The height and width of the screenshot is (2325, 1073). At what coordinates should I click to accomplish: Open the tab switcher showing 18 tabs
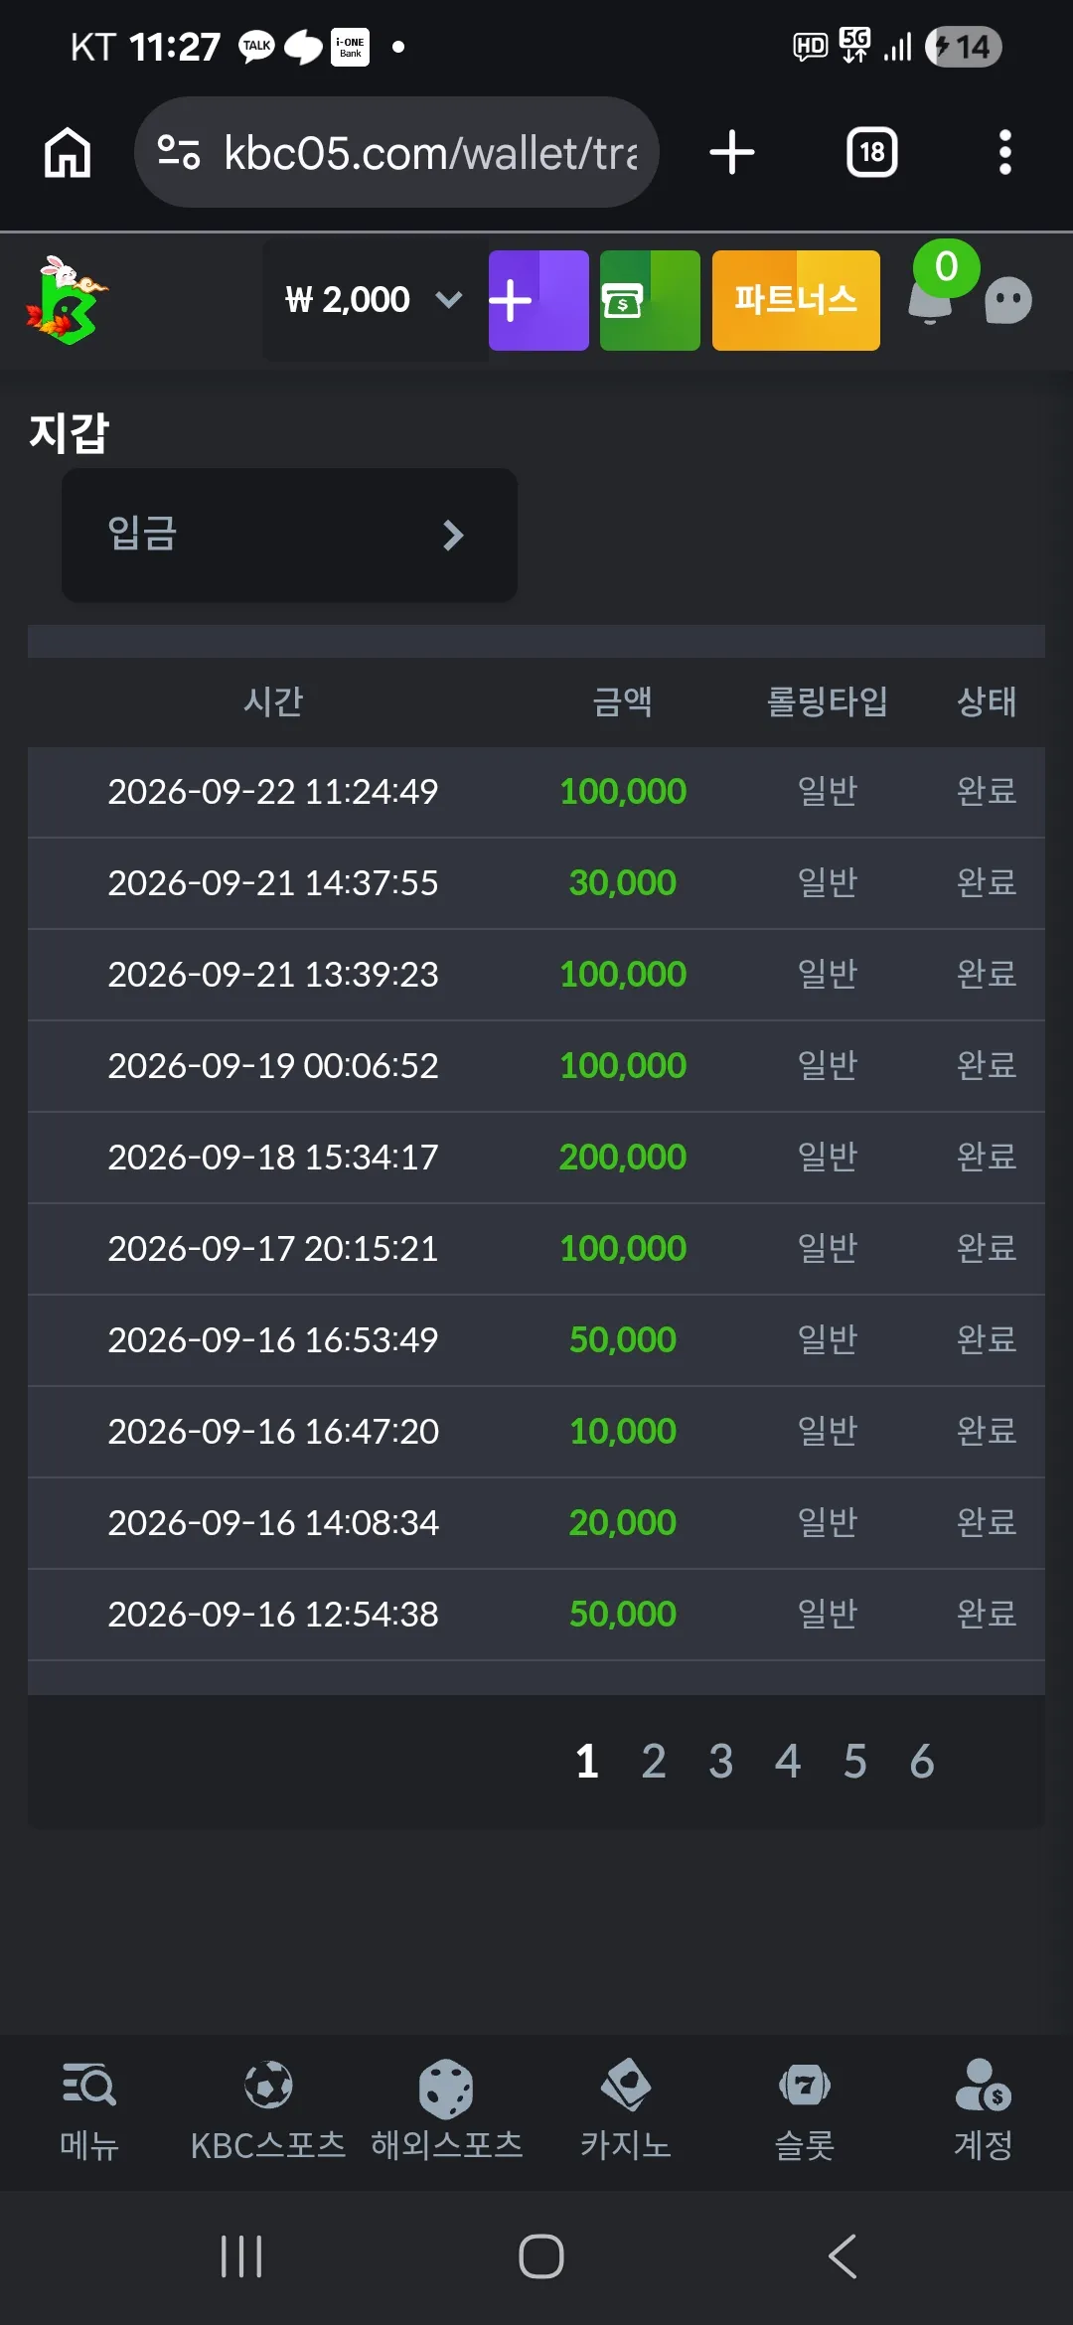[x=871, y=153]
